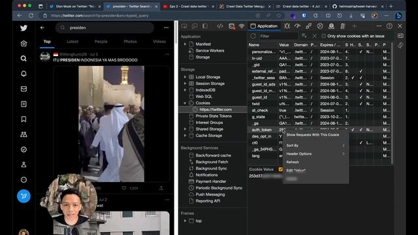The height and width of the screenshot is (235, 418).
Task: Clear all cookies filter icon
Action: [304, 36]
